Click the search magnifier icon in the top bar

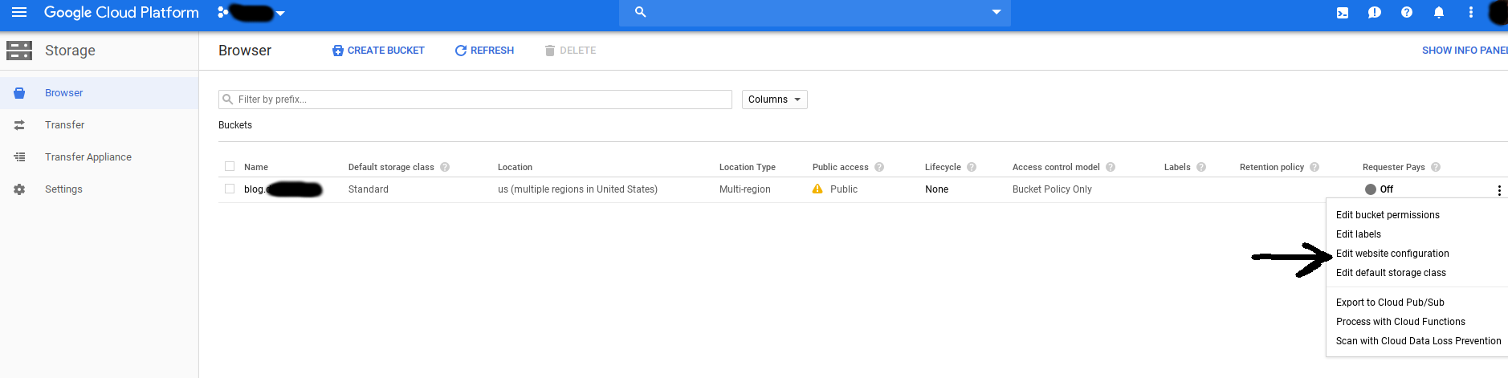click(640, 12)
